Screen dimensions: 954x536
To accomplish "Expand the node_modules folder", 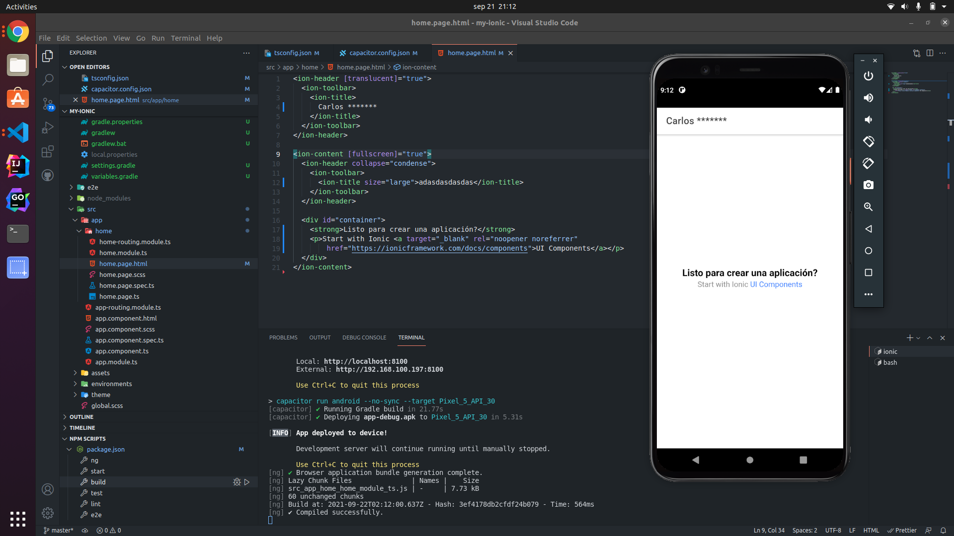I will pyautogui.click(x=159, y=198).
